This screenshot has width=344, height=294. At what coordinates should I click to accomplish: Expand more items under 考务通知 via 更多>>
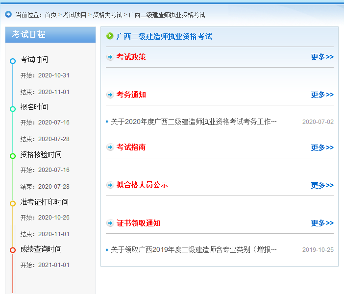coord(322,95)
